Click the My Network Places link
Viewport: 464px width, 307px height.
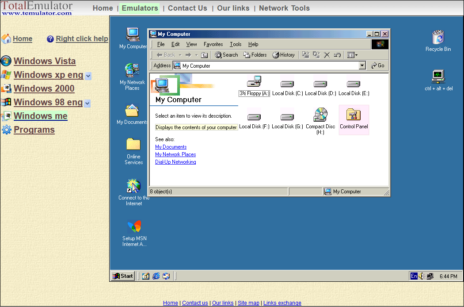coord(175,154)
